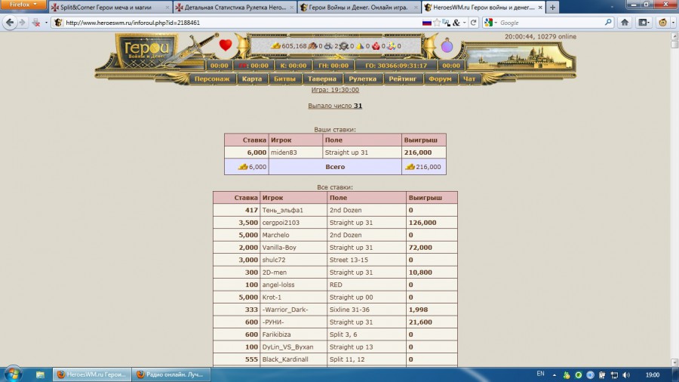The height and width of the screenshot is (382, 679).
Task: Open the Рулетка menu item
Action: point(363,79)
